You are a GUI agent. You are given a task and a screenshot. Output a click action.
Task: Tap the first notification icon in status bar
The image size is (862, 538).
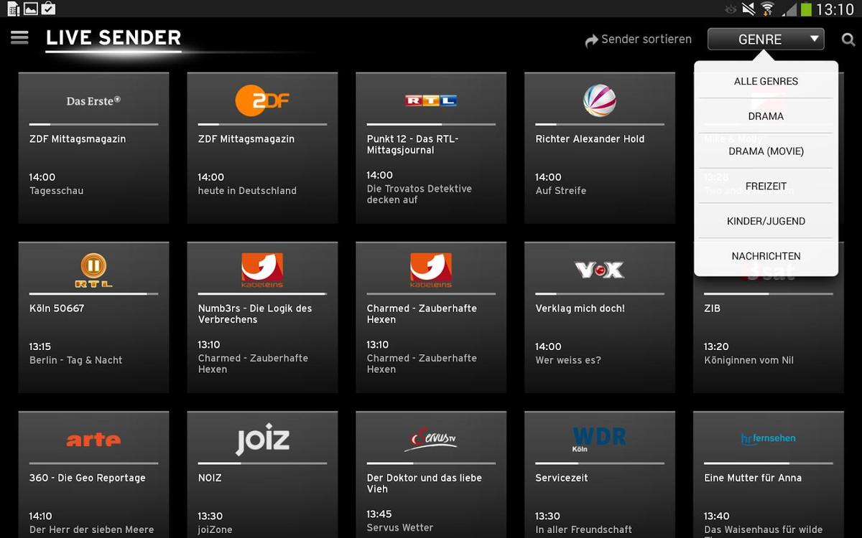point(14,9)
